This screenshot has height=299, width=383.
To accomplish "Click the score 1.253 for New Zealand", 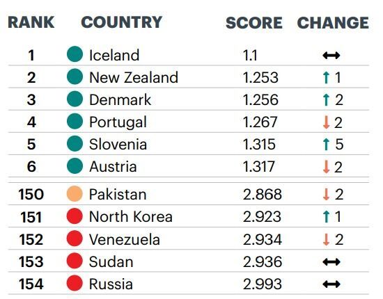I will (260, 78).
